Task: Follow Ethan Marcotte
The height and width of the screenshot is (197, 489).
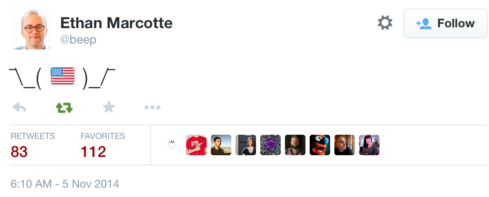Action: pos(445,23)
